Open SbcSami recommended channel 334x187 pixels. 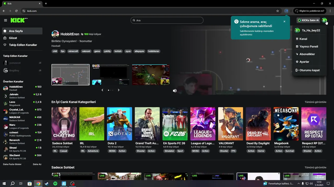(x=22, y=157)
